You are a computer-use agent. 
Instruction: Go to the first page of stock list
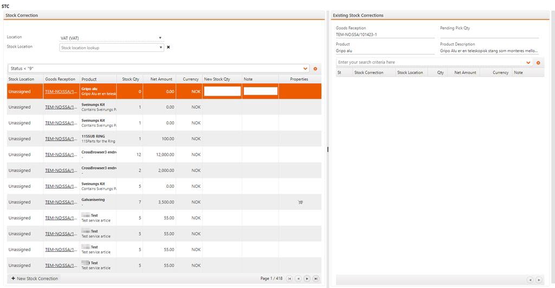pos(289,279)
